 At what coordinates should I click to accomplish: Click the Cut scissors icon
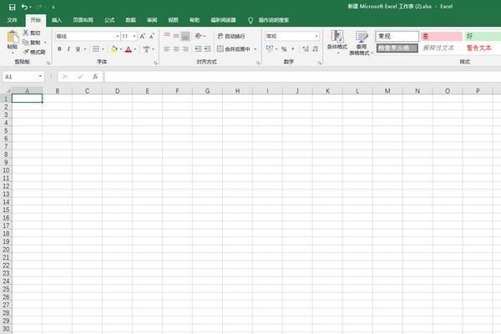[x=26, y=33]
